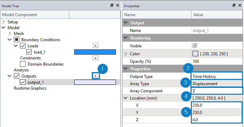Add a new output with the plus button

point(96,76)
